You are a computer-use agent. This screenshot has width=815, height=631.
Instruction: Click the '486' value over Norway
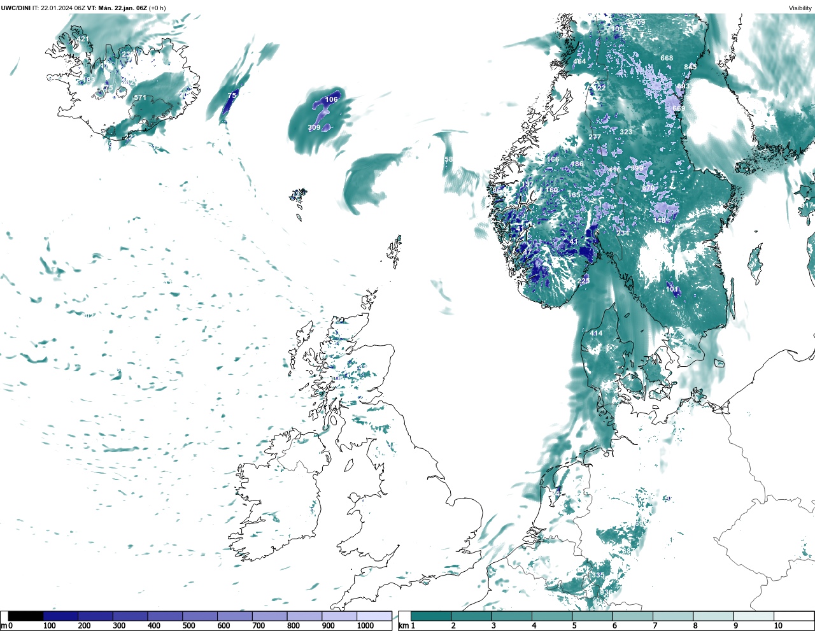[x=577, y=164]
